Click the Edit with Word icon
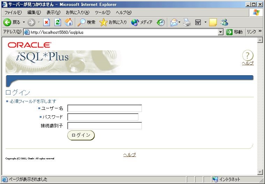Viewport: 265px width, 184px height. [x=198, y=22]
